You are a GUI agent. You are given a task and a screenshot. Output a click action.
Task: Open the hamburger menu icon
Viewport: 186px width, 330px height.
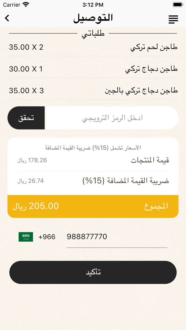[x=174, y=19]
